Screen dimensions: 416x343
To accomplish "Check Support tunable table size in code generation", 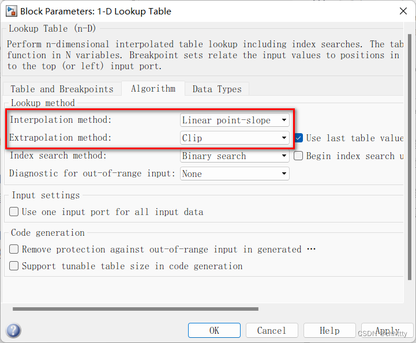I will point(14,266).
